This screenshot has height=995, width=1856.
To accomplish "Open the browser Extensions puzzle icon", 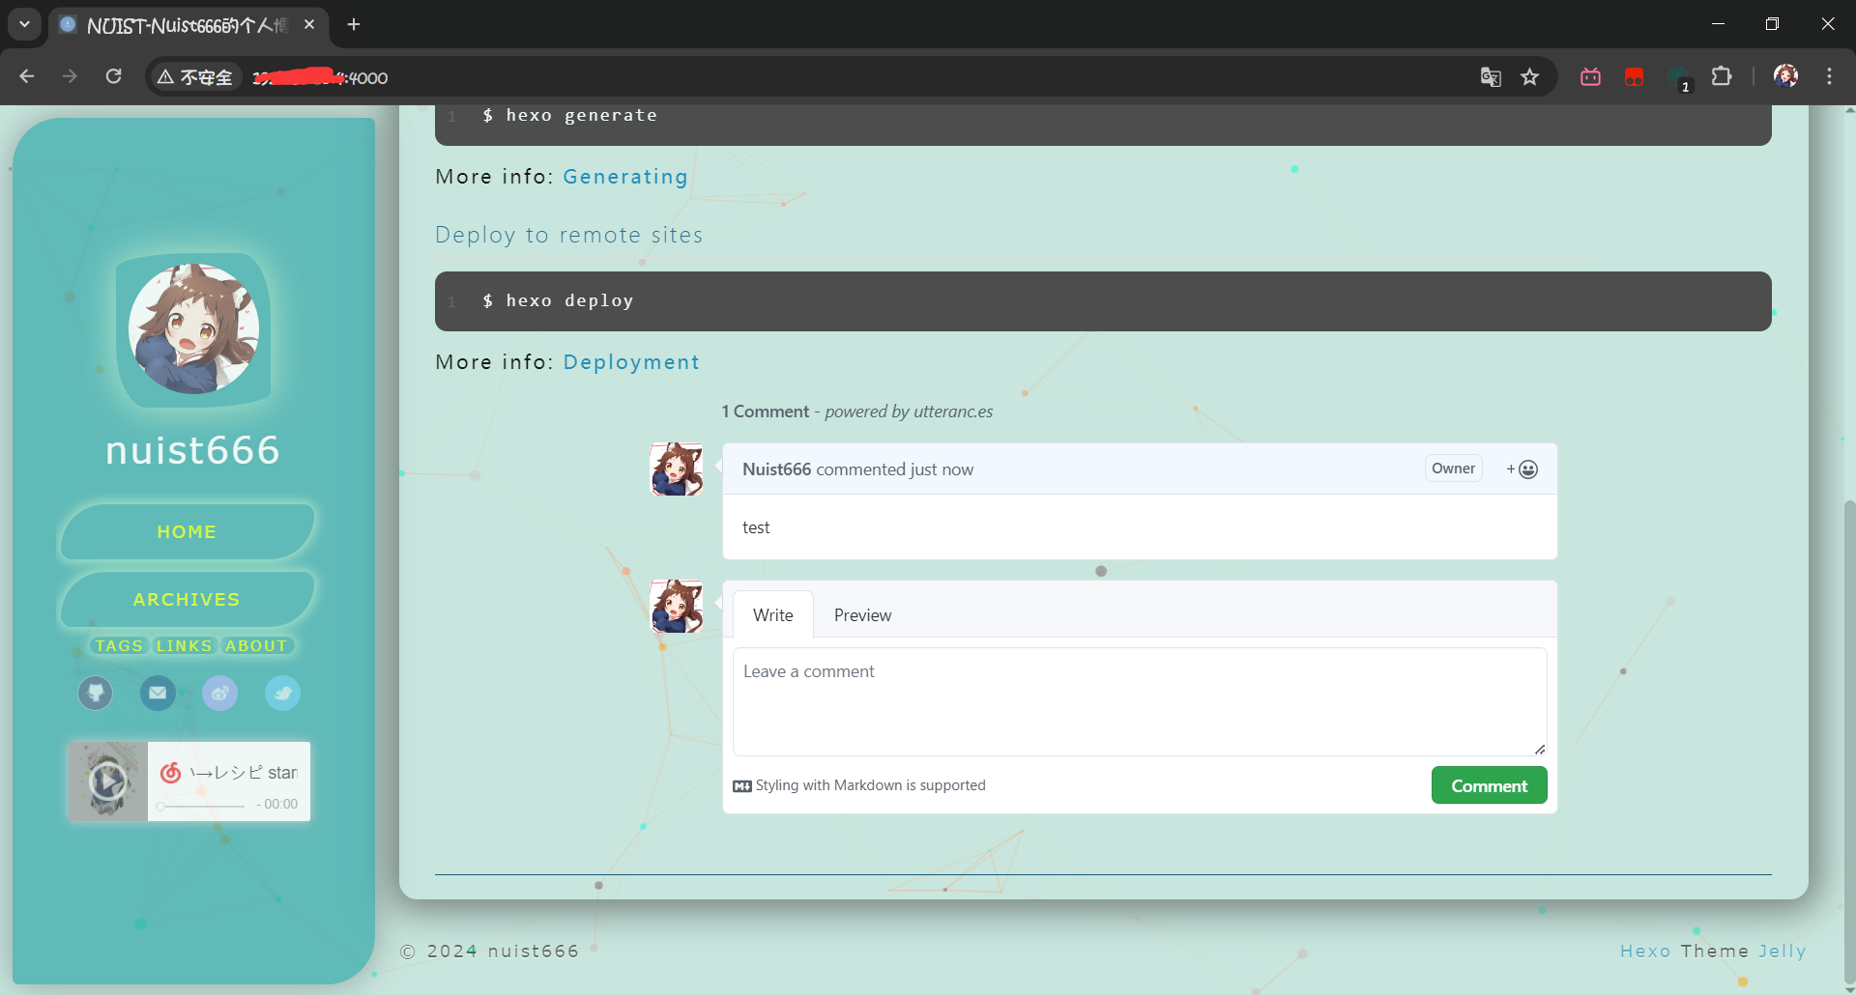I will [1722, 77].
